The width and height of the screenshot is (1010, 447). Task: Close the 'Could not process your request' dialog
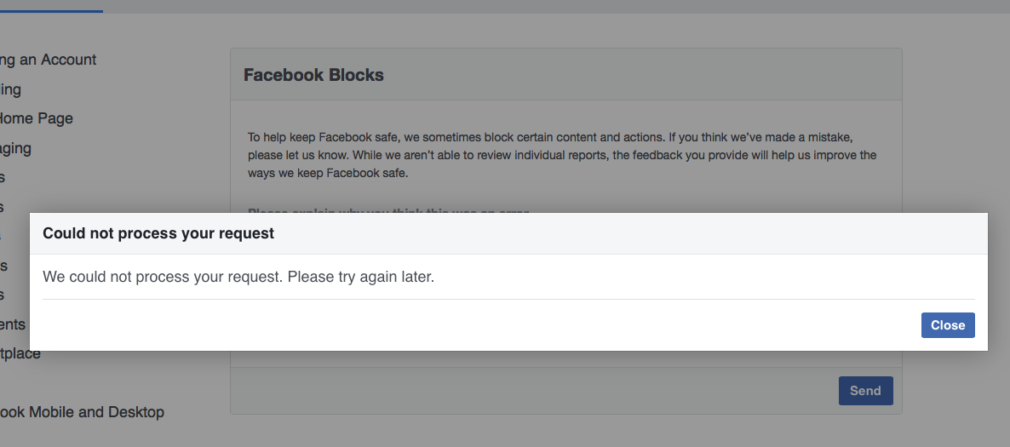[947, 325]
